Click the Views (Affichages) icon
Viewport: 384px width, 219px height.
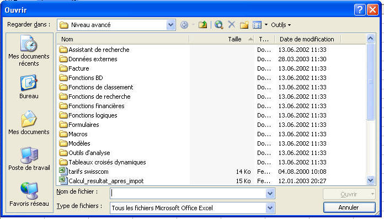point(257,25)
